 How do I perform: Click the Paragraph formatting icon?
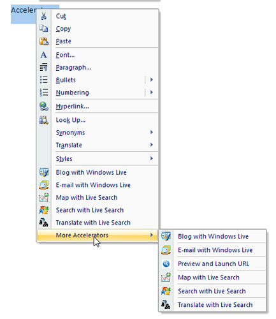[44, 67]
